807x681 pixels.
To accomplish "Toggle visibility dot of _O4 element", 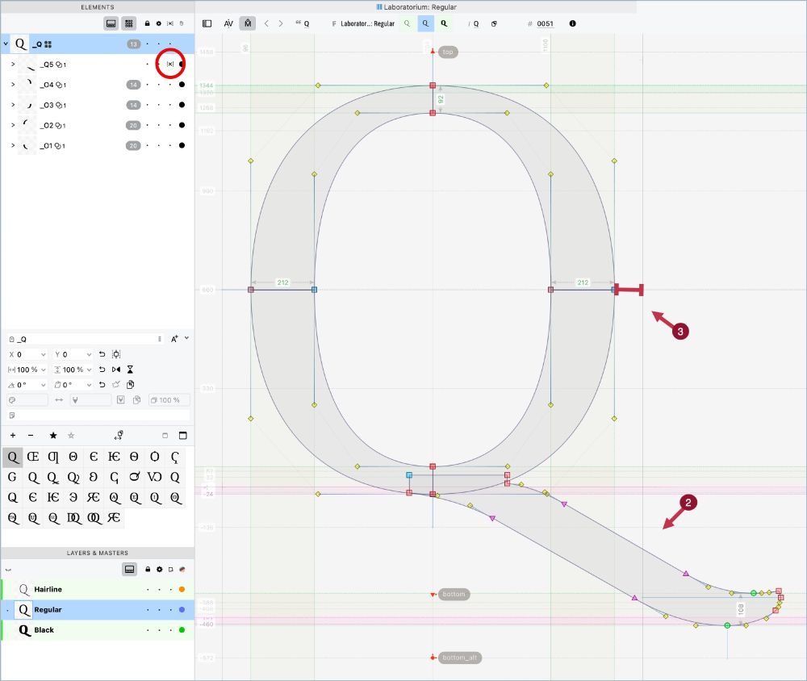I will tap(182, 85).
